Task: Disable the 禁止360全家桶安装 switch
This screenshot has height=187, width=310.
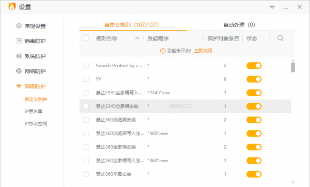Action: pos(254,147)
